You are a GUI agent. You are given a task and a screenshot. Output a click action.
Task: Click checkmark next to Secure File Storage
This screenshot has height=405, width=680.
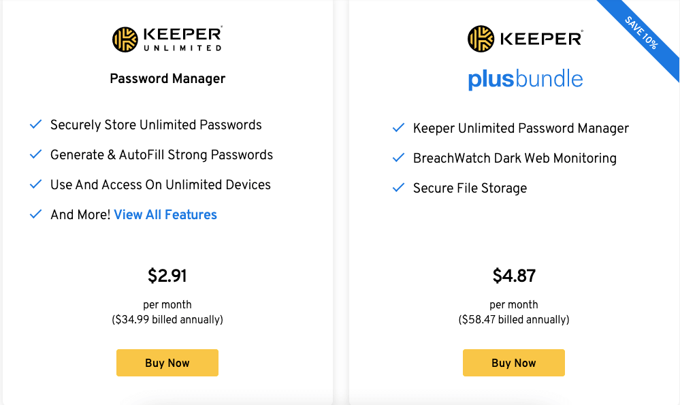point(398,188)
